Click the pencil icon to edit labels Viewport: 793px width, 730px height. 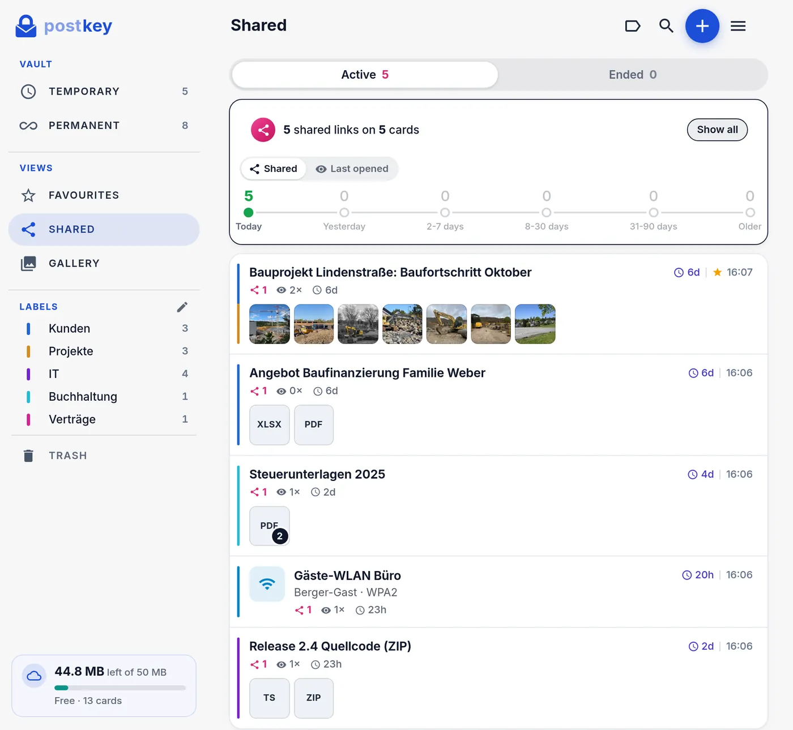pyautogui.click(x=182, y=307)
